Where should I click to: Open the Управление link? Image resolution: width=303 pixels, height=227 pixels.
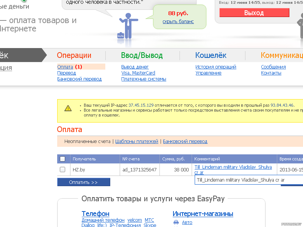coord(208,73)
